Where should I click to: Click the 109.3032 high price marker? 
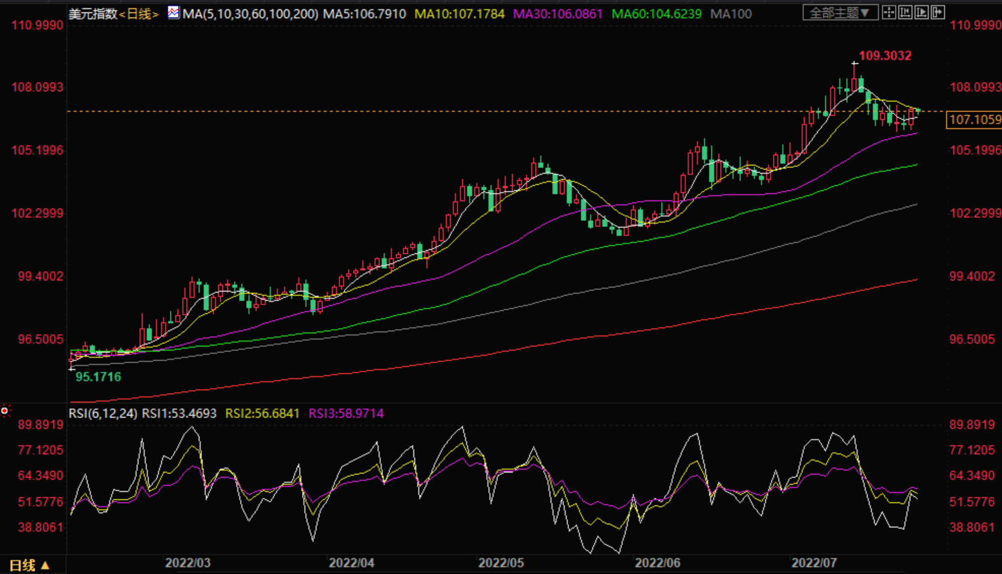tap(885, 56)
